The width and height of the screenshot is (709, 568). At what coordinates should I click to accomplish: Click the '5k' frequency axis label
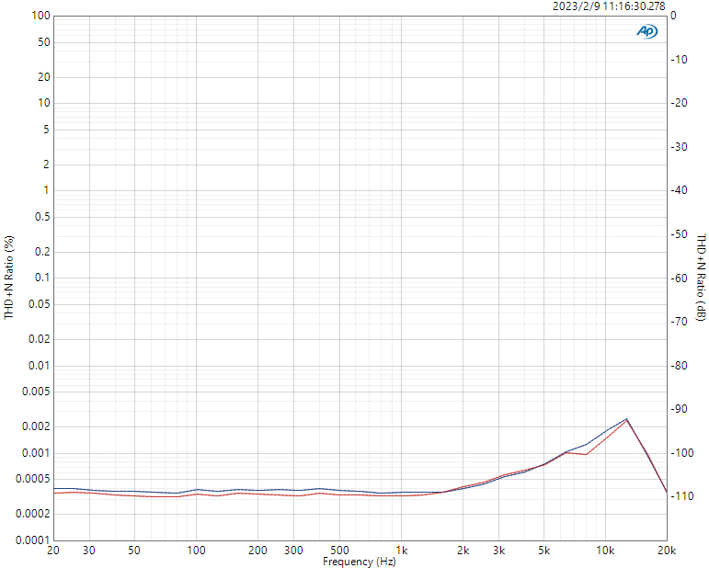[x=544, y=551]
